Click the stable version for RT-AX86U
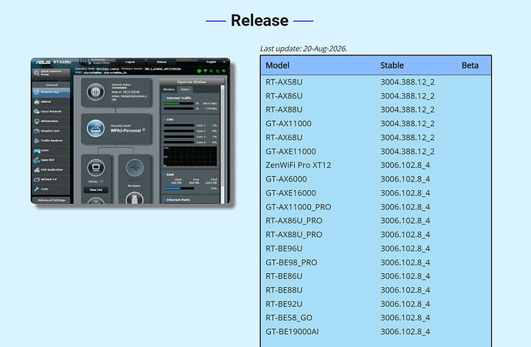This screenshot has height=347, width=531. click(407, 96)
